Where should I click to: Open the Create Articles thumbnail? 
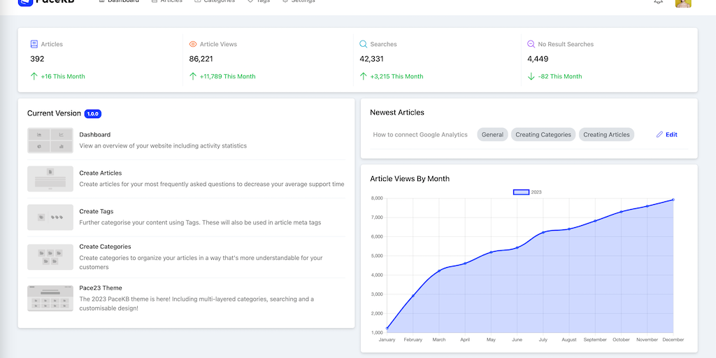(x=50, y=178)
